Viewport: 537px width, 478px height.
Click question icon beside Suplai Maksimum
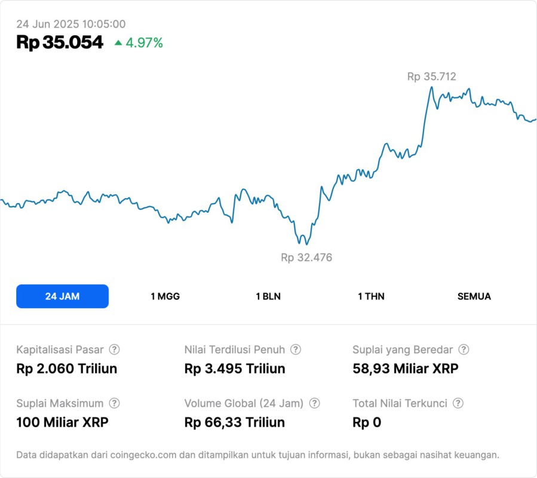click(x=114, y=403)
